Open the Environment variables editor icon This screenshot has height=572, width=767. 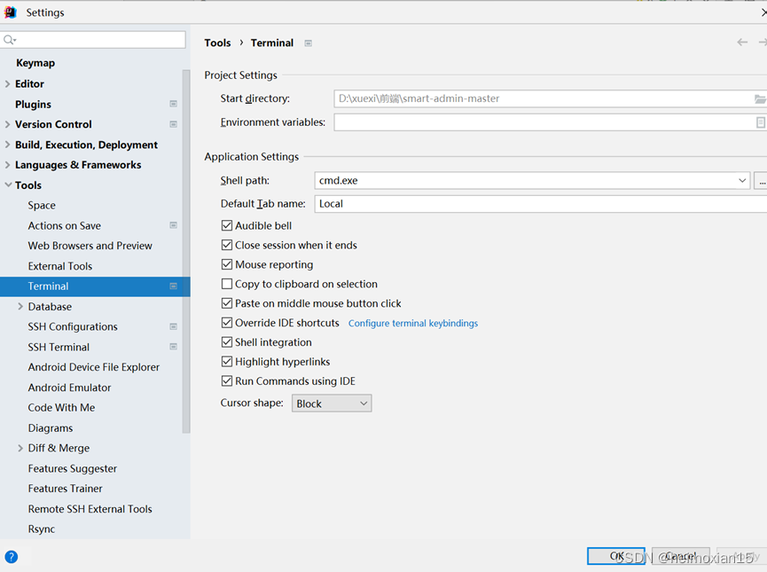(760, 122)
